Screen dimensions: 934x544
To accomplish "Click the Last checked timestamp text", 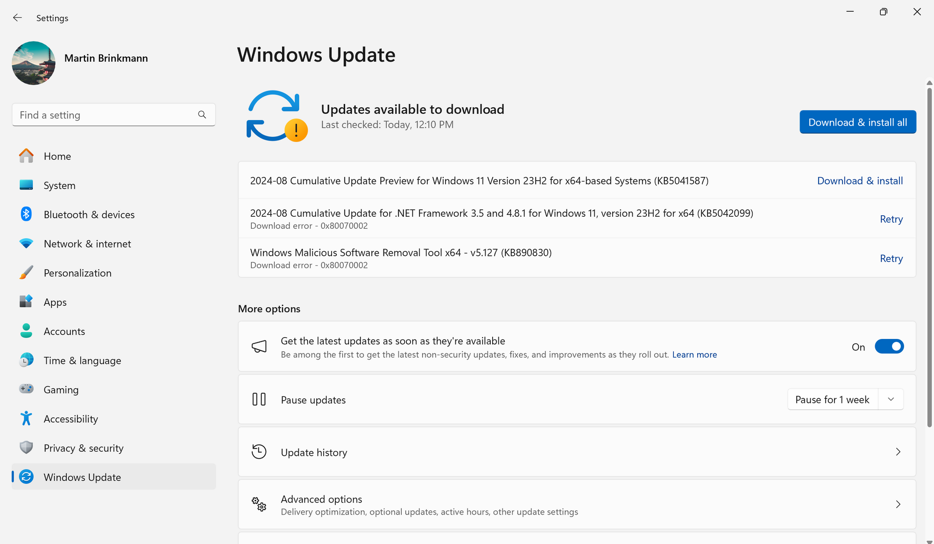I will 387,125.
